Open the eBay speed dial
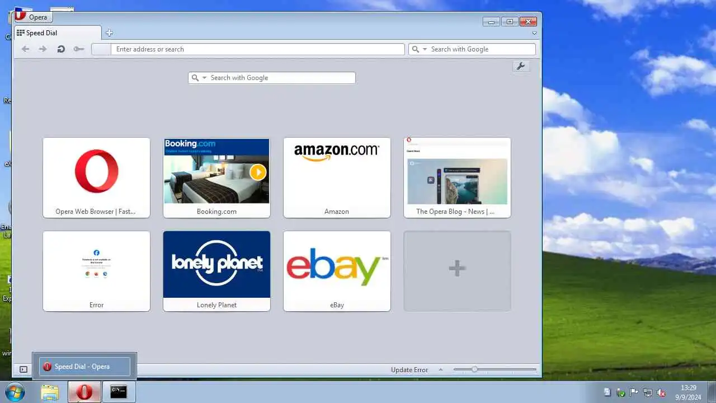This screenshot has height=403, width=716. 337,271
